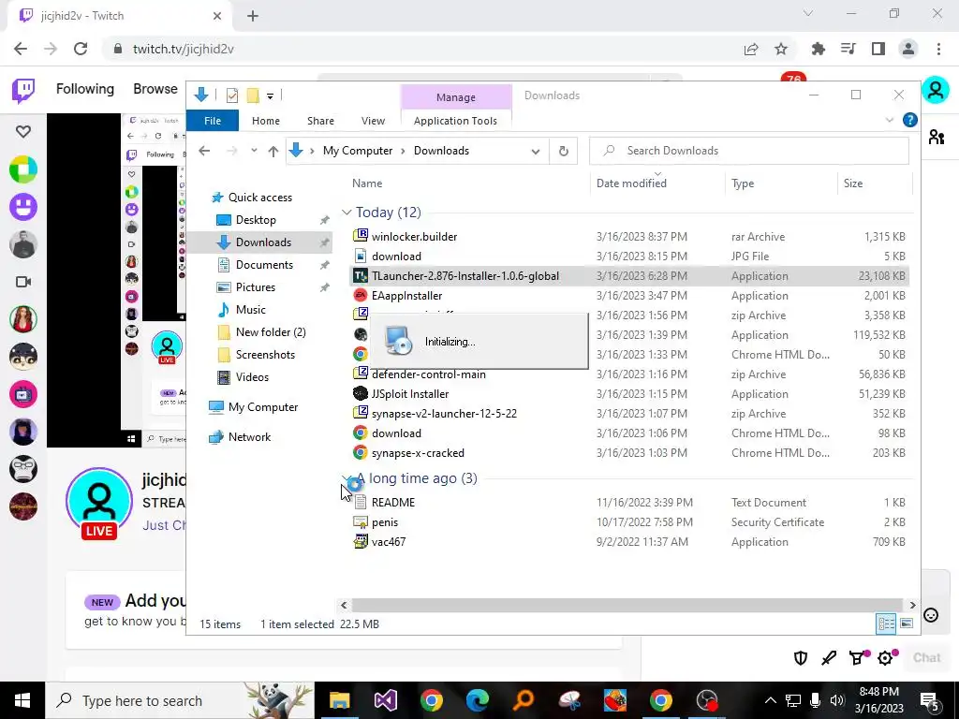Open File Explorer taskbar icon
The width and height of the screenshot is (959, 719).
(x=339, y=700)
